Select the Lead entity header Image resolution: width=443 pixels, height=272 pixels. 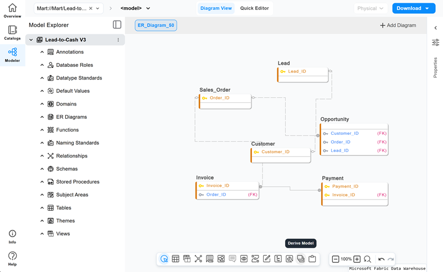tap(284, 63)
